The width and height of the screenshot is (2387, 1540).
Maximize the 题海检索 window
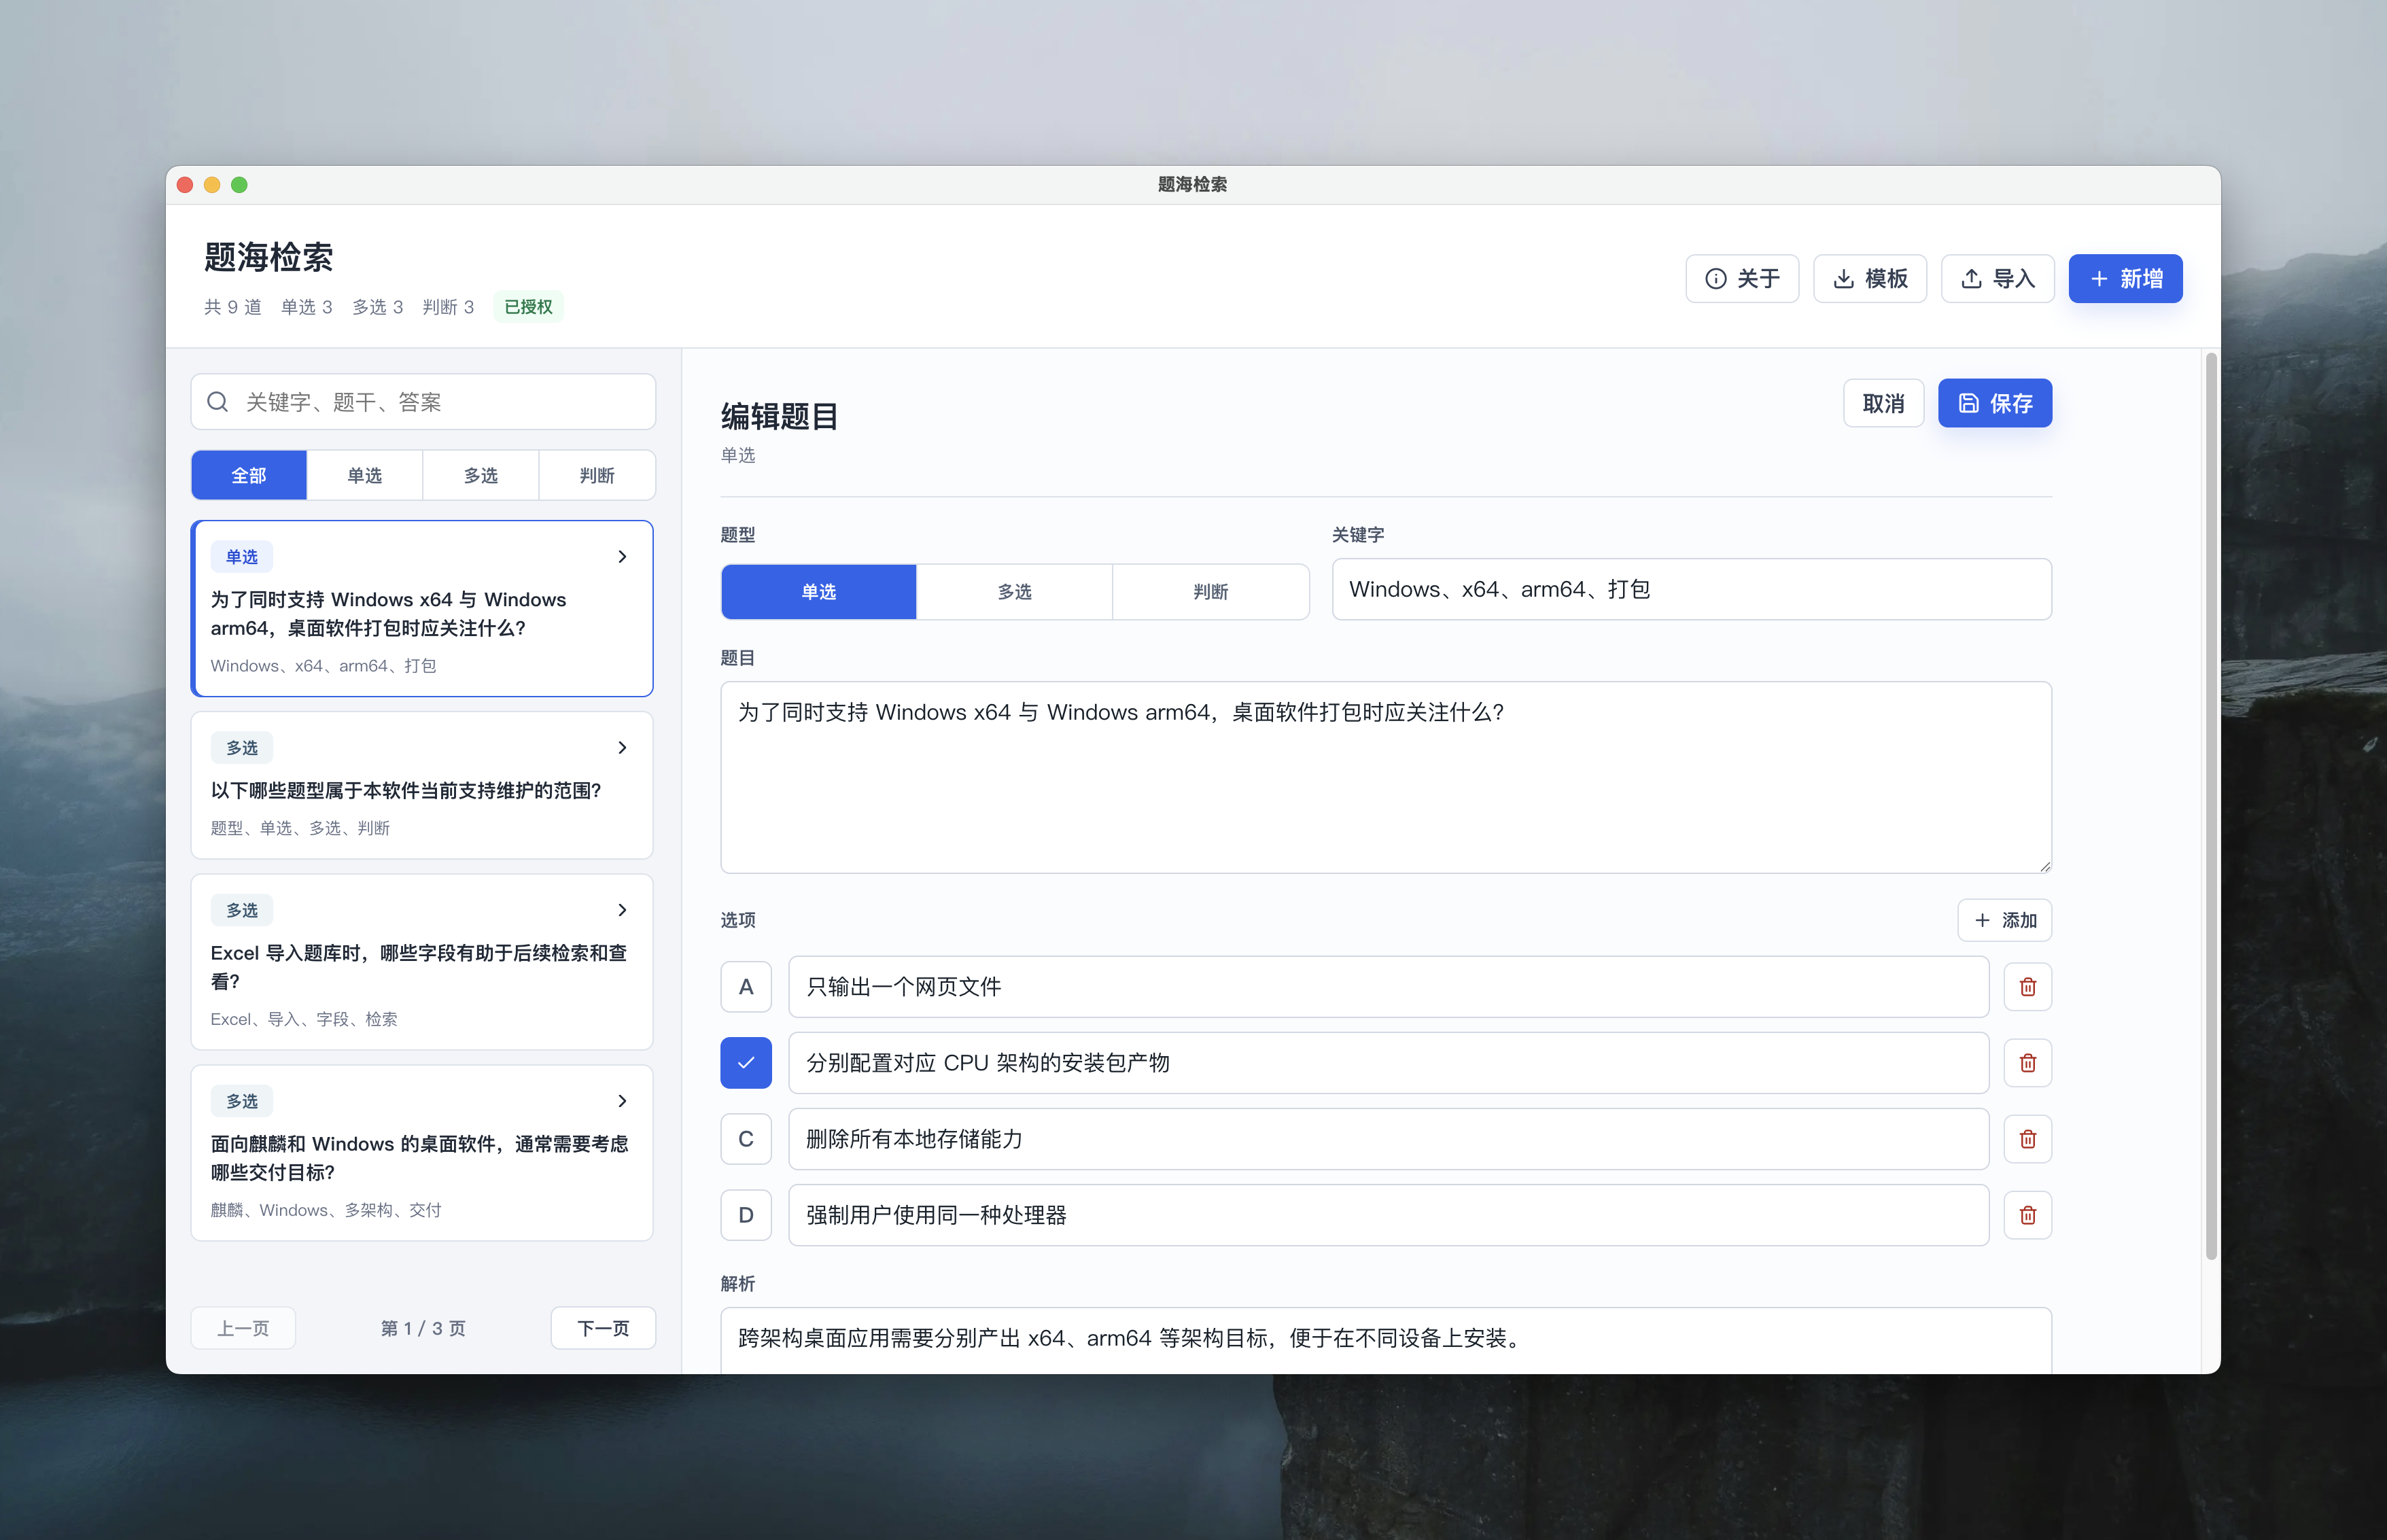click(239, 185)
